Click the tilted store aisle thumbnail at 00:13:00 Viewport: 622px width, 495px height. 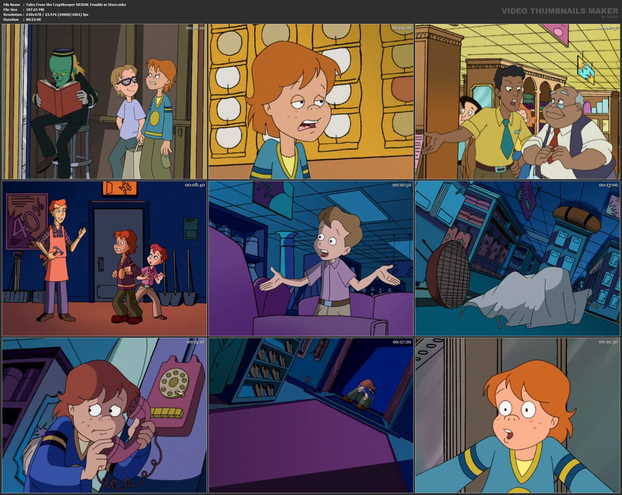517,258
